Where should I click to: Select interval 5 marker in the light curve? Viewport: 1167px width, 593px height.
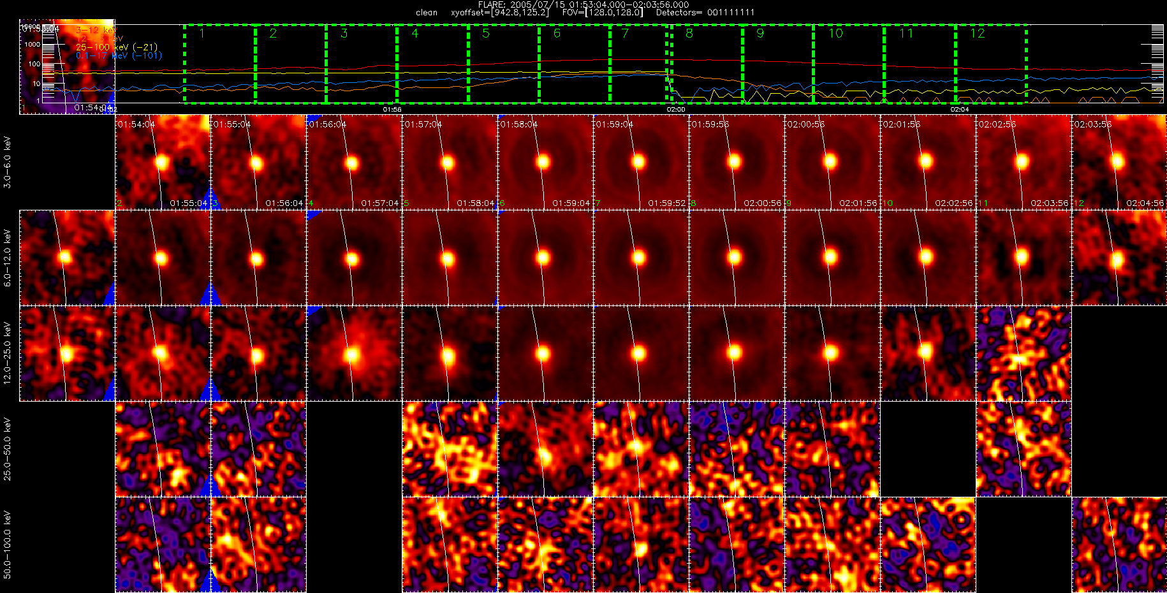tap(486, 33)
